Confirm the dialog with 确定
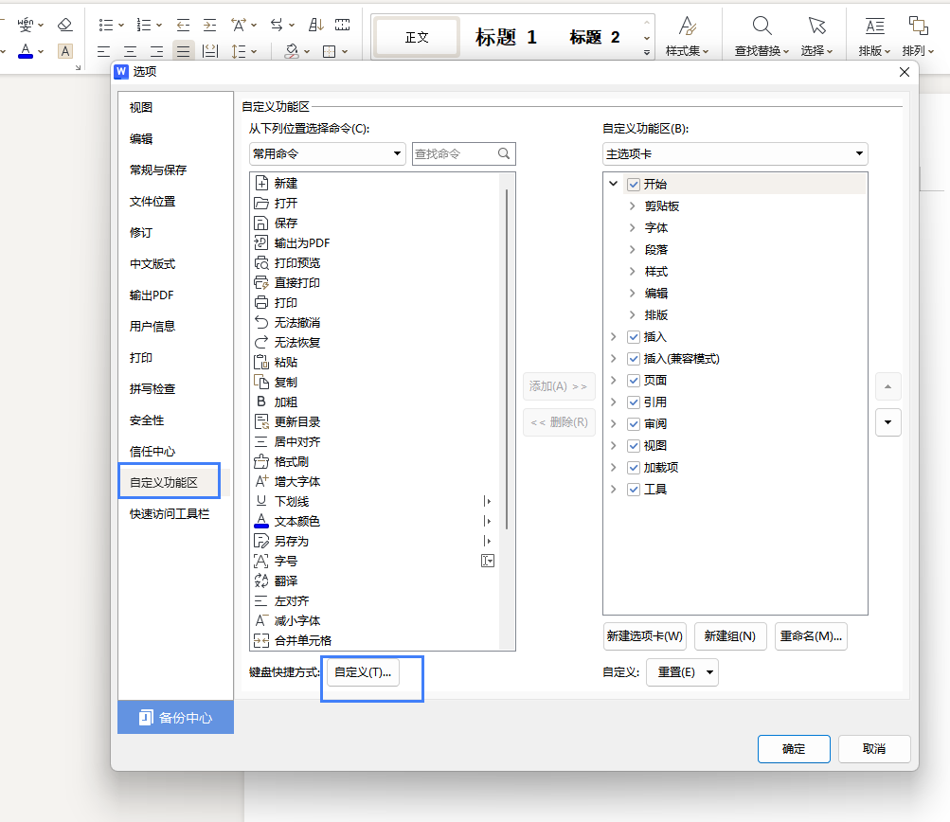Viewport: 950px width, 822px height. point(794,749)
